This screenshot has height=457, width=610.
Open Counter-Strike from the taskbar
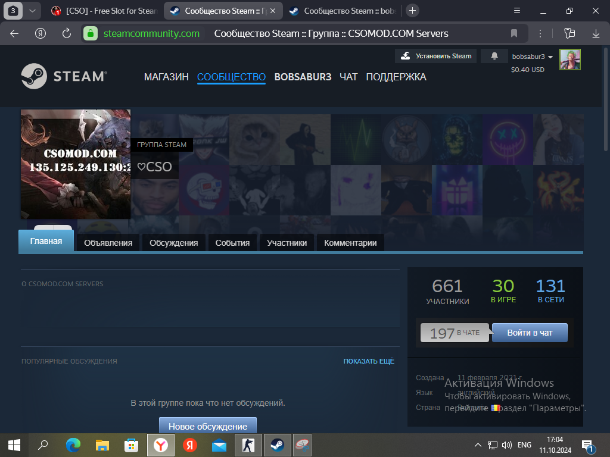pos(248,445)
